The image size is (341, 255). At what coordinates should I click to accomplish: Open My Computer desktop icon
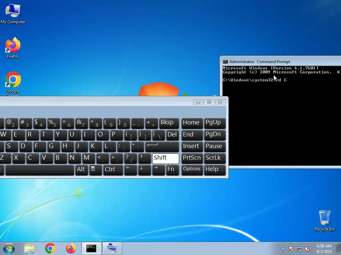click(x=13, y=14)
